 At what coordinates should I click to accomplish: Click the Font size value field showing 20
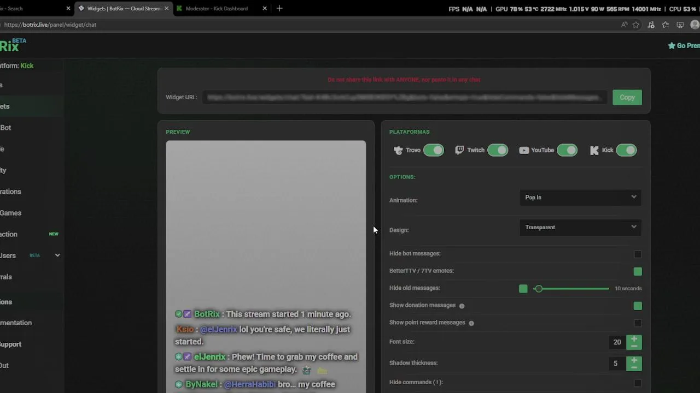pos(617,342)
